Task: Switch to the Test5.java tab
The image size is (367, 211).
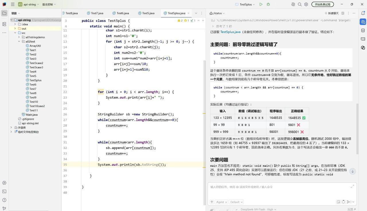Action: tap(146, 13)
